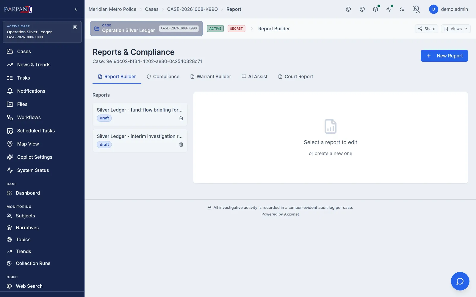
Task: Open Notifications in the sidebar
Action: tap(42, 91)
